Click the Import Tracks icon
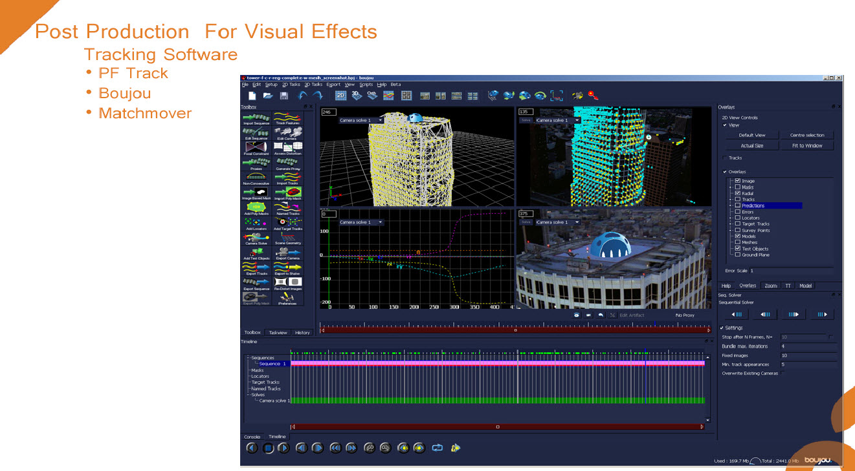 point(287,177)
